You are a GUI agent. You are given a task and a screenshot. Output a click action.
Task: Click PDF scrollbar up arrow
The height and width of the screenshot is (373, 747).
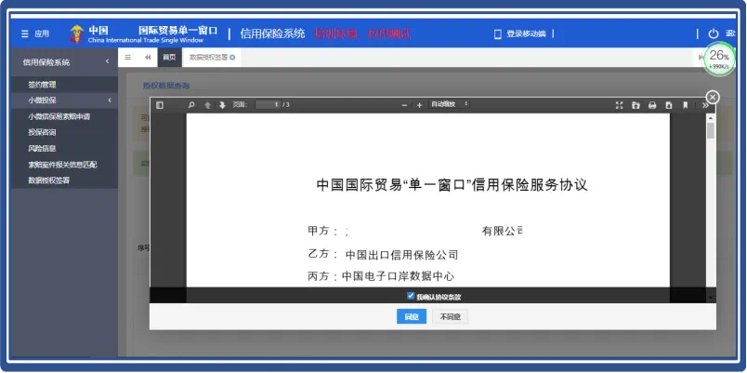tap(711, 117)
